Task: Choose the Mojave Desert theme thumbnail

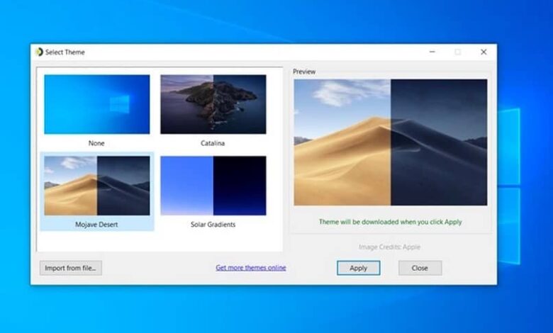Action: (x=97, y=186)
